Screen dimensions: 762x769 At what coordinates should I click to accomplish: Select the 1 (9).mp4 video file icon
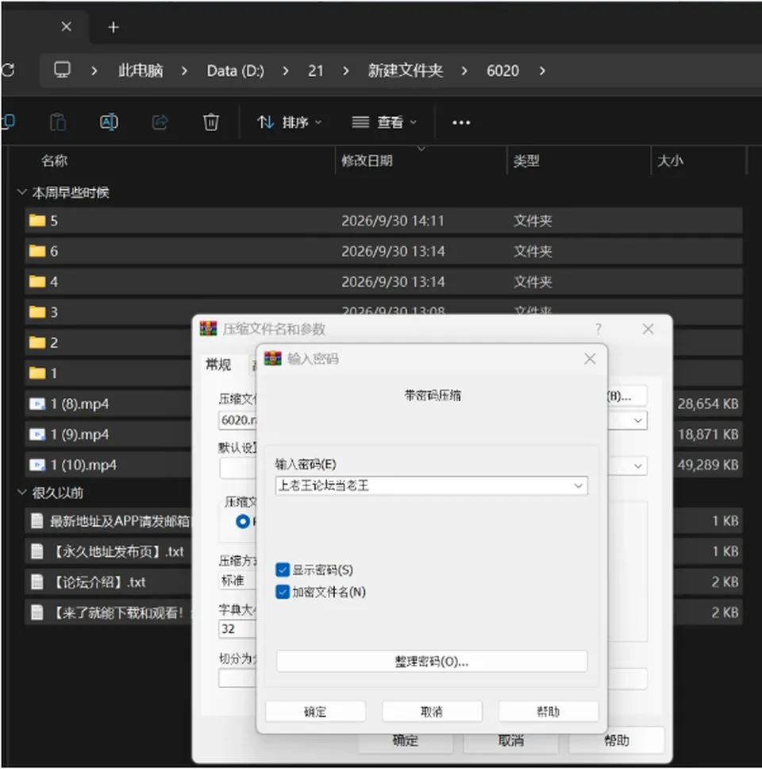pyautogui.click(x=37, y=435)
